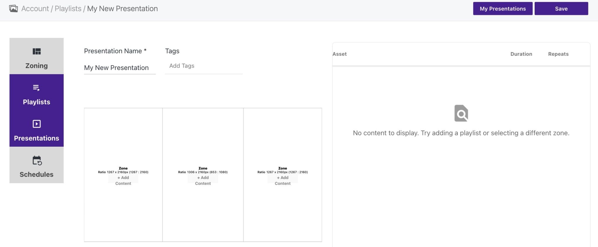Screen dimensions: 598x247
Task: Go to Account in breadcrumb
Action: tap(35, 8)
